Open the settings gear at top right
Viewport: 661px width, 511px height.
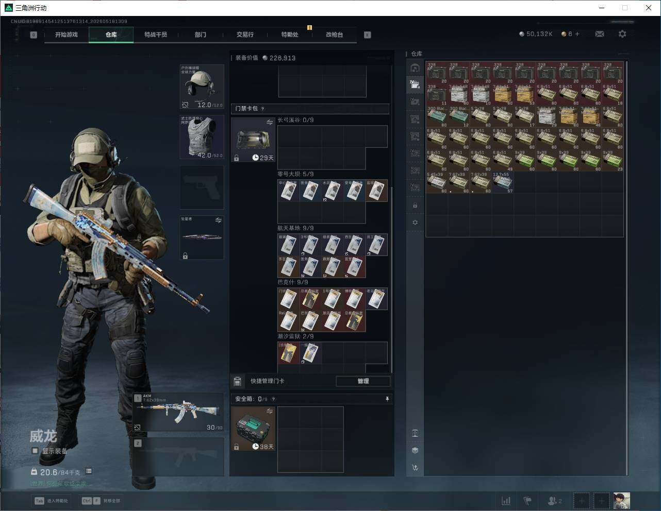(x=622, y=34)
